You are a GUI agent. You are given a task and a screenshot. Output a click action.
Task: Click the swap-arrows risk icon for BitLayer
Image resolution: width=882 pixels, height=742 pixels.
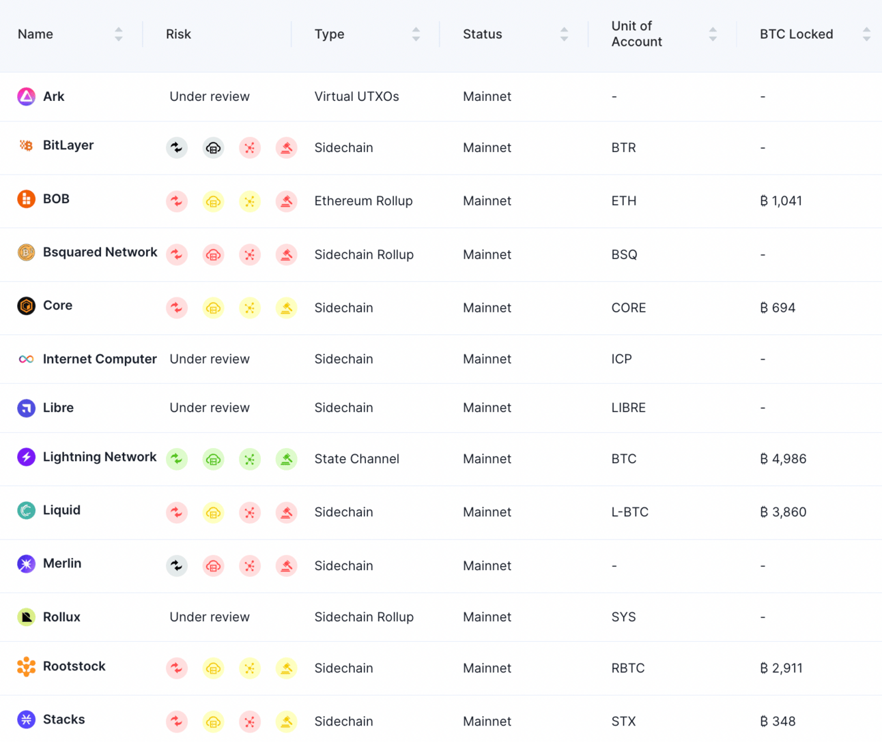coord(177,147)
